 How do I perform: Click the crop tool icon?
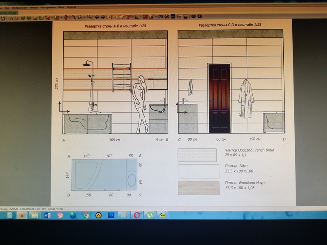pos(17,17)
